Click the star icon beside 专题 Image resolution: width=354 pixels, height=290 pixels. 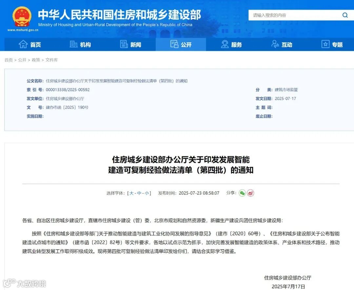pyautogui.click(x=325, y=44)
